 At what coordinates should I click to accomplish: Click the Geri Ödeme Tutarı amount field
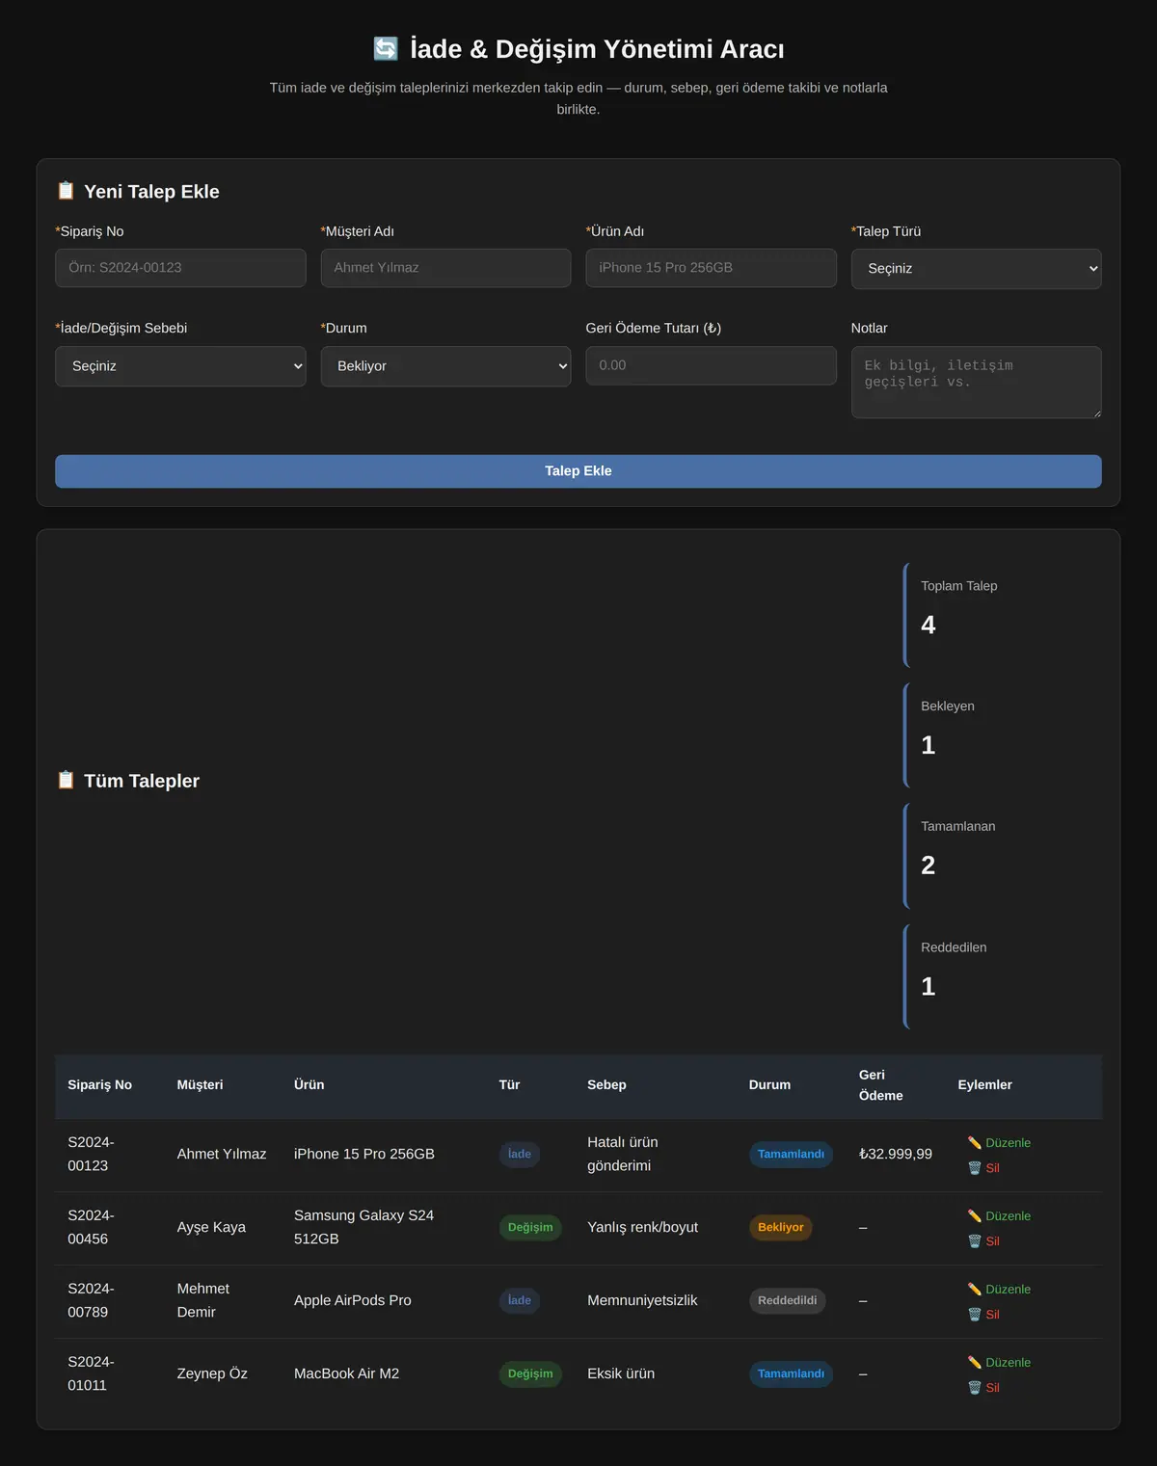click(x=711, y=365)
